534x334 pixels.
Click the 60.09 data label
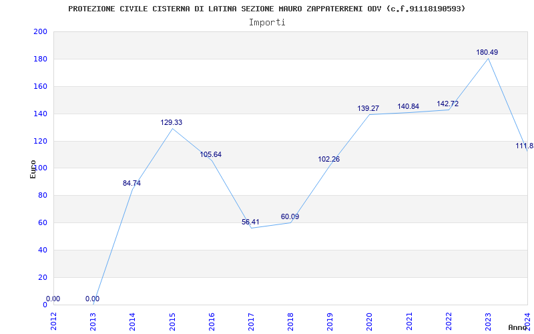click(290, 216)
